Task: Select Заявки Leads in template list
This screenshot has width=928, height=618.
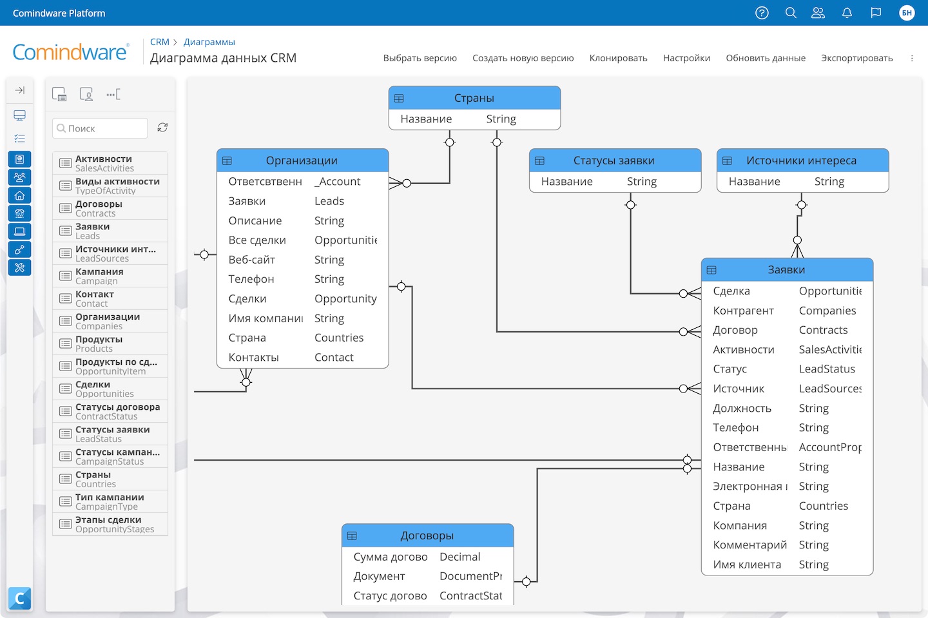Action: [x=110, y=231]
